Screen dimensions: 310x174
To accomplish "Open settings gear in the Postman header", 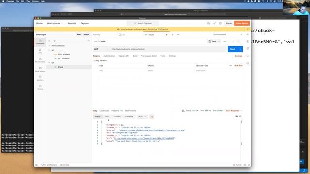I will pyautogui.click(x=220, y=23).
